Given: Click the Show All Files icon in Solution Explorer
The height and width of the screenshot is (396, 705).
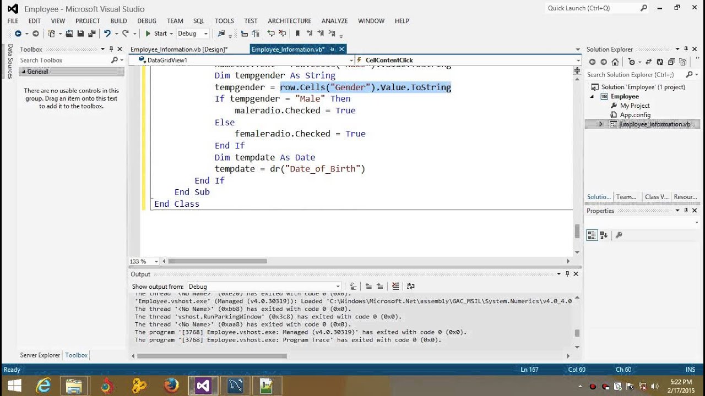Looking at the screenshot, I should coord(683,62).
